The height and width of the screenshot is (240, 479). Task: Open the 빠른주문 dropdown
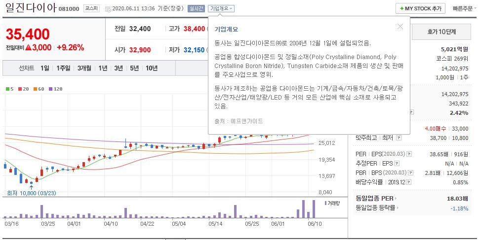[465, 8]
